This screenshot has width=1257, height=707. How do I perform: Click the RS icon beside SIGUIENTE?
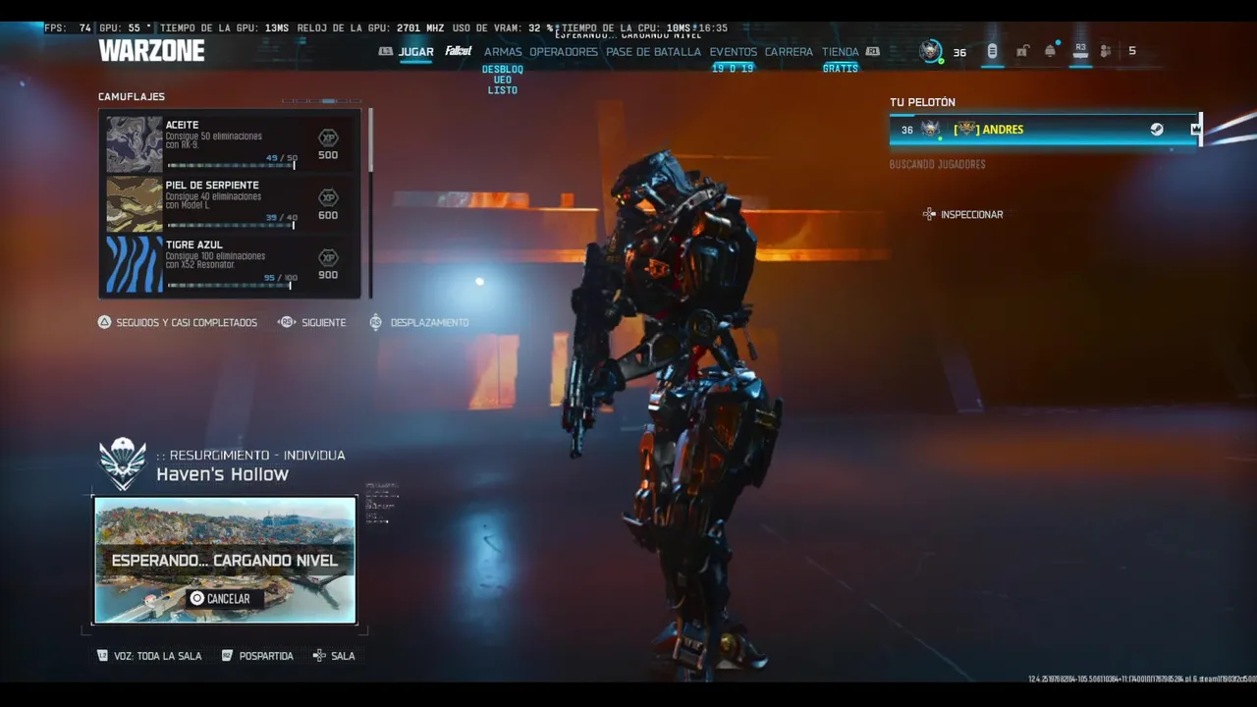click(287, 322)
